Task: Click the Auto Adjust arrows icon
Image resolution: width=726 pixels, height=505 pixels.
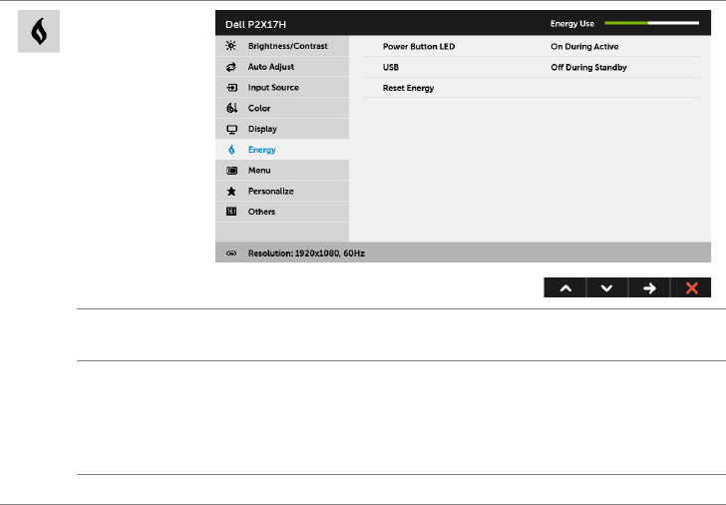Action: (231, 67)
